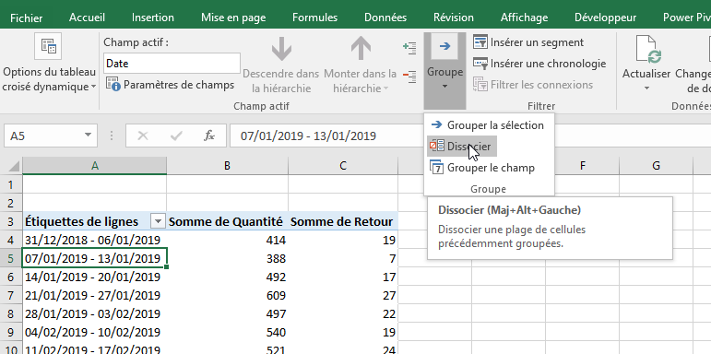This screenshot has width=711, height=354.
Task: Click the Champ actif Date input field
Action: [x=172, y=64]
